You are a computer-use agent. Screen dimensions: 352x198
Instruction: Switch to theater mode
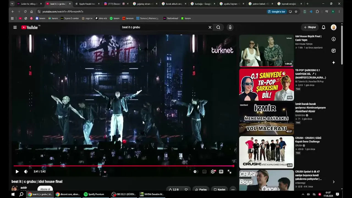[221, 172]
